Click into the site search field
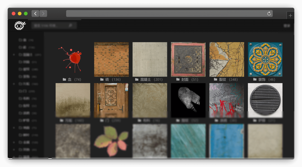This screenshot has width=302, height=167. [x=50, y=26]
